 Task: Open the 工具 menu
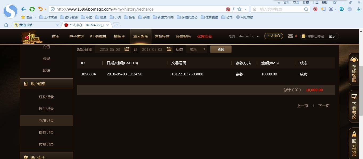pos(315,2)
